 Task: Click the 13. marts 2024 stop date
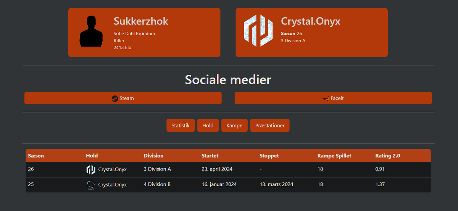pyautogui.click(x=276, y=184)
